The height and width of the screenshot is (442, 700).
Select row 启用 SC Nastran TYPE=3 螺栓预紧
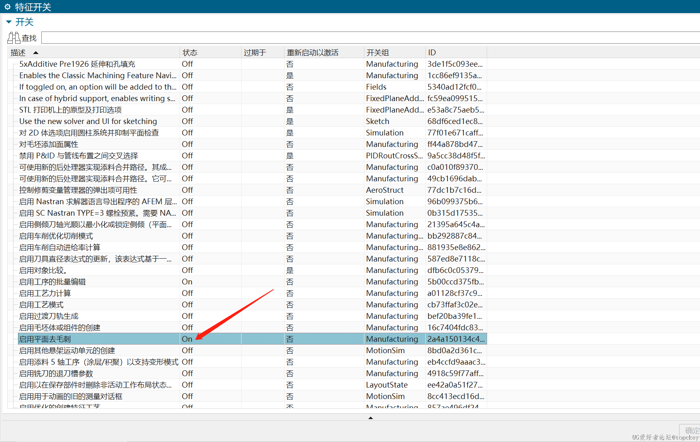(x=253, y=213)
